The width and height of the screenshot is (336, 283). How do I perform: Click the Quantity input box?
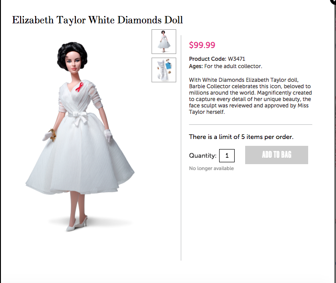pos(227,155)
